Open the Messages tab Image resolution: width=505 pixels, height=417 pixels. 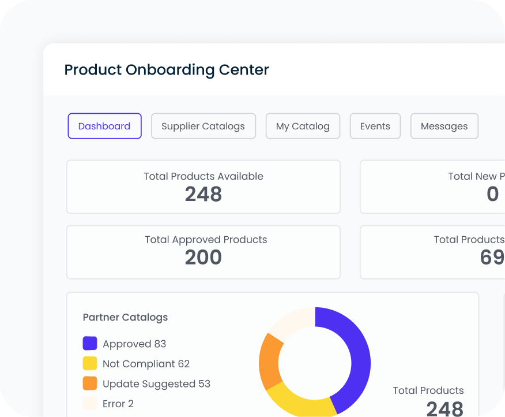pos(444,126)
